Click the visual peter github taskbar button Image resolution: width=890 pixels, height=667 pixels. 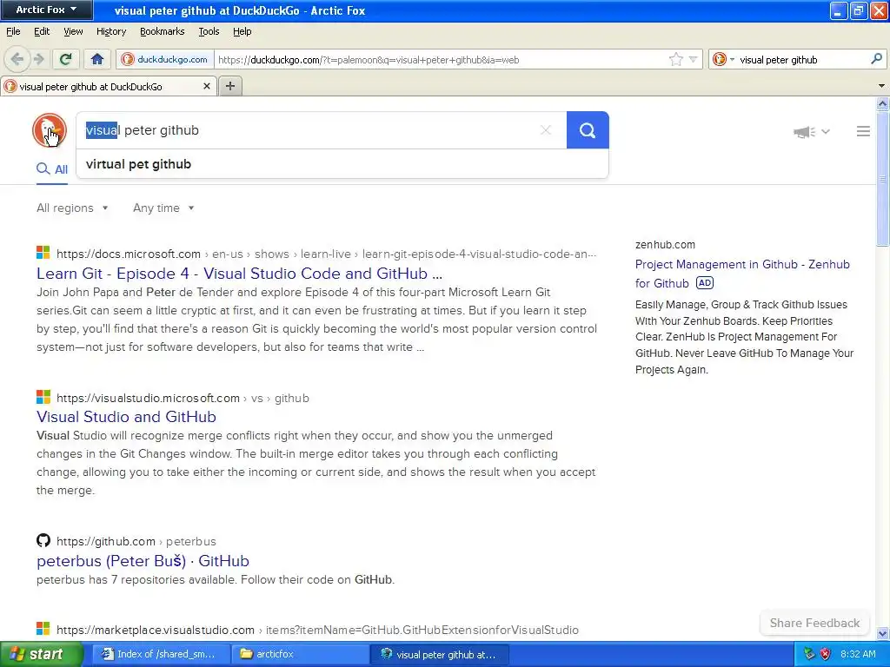click(439, 654)
